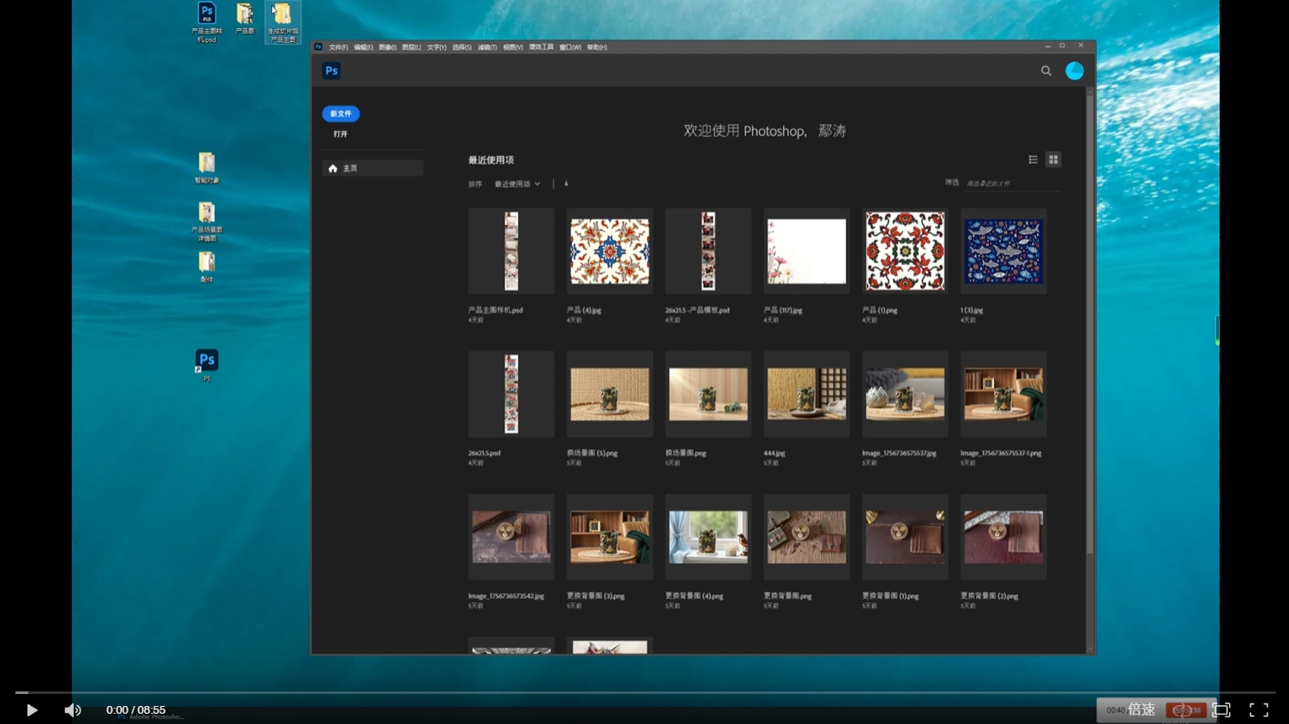The width and height of the screenshot is (1289, 724).
Task: Select the PS desktop shortcut icon
Action: [207, 365]
